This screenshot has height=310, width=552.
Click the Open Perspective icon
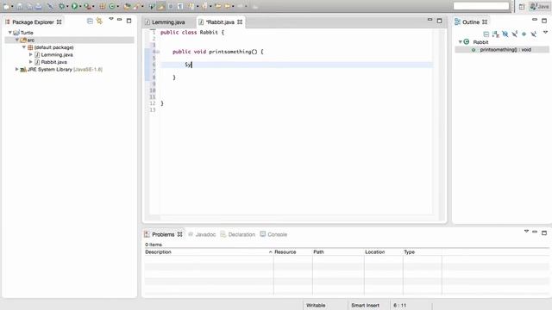click(522, 6)
